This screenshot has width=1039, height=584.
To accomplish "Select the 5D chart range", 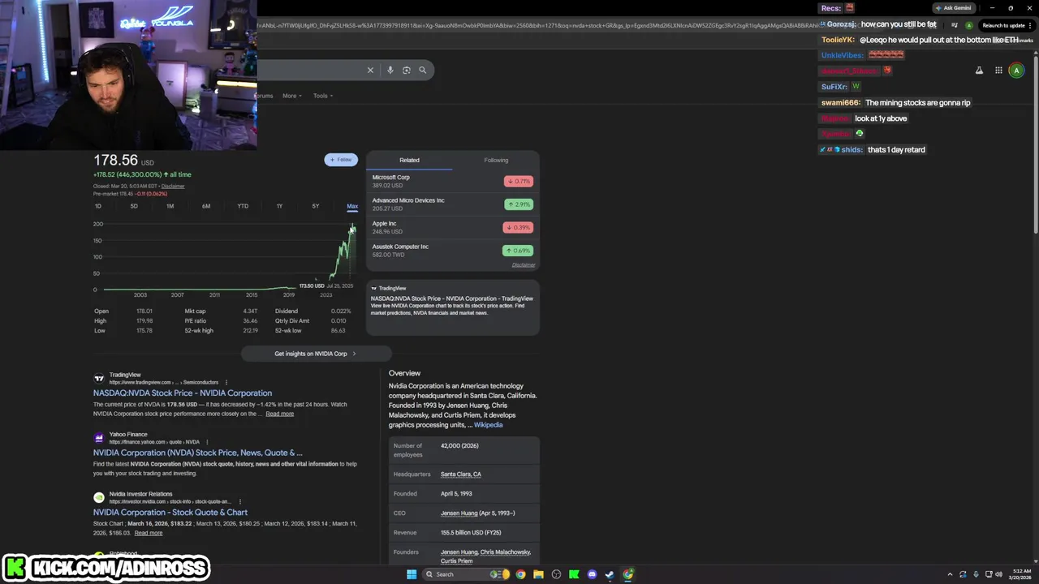I will 134,206.
